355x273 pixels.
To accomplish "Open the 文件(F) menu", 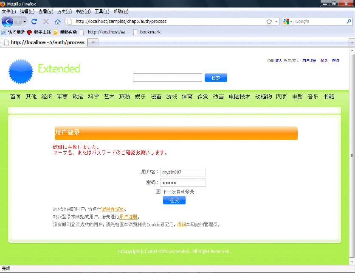I will 9,11.
